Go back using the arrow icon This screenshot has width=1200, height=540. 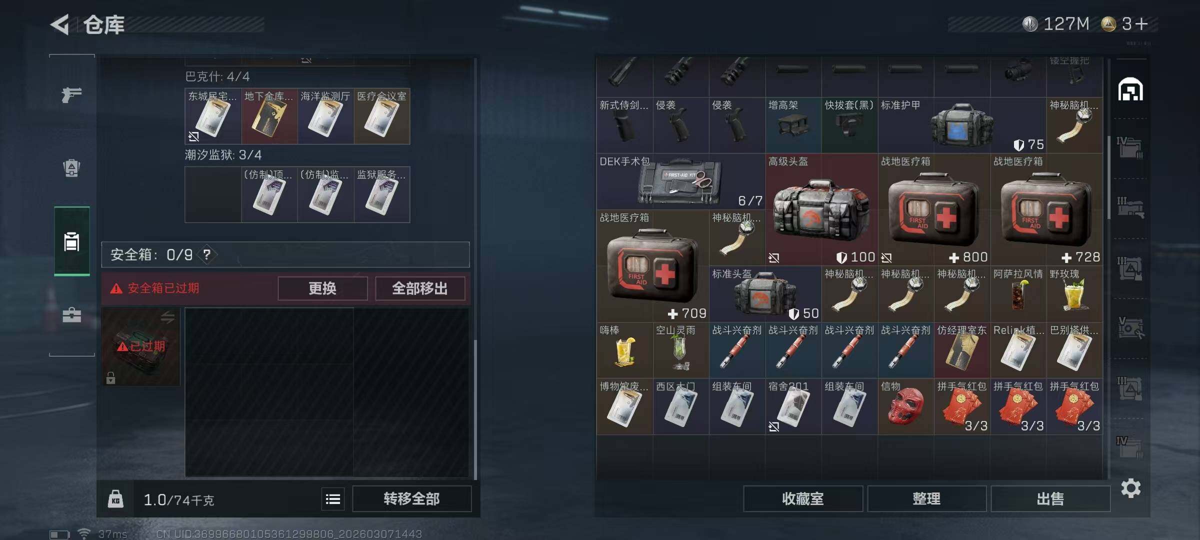pyautogui.click(x=60, y=24)
